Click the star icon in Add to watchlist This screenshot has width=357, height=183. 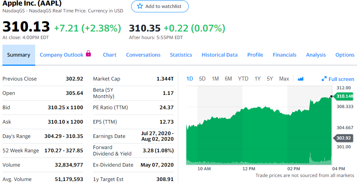[140, 6]
